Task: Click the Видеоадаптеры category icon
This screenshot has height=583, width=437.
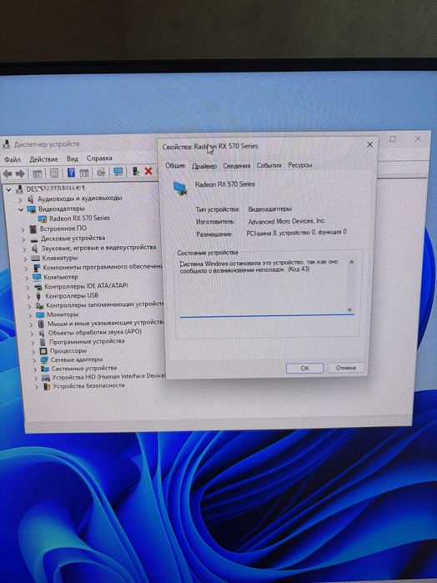Action: point(31,209)
